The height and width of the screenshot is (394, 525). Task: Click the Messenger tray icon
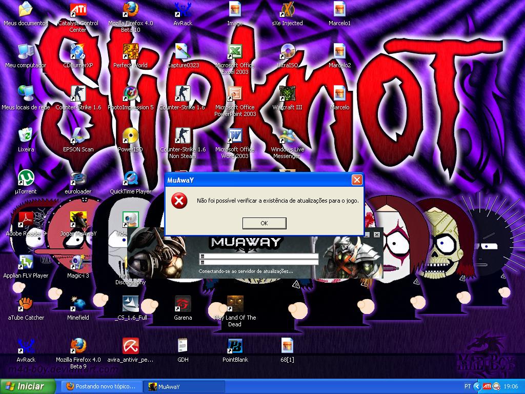[496, 386]
